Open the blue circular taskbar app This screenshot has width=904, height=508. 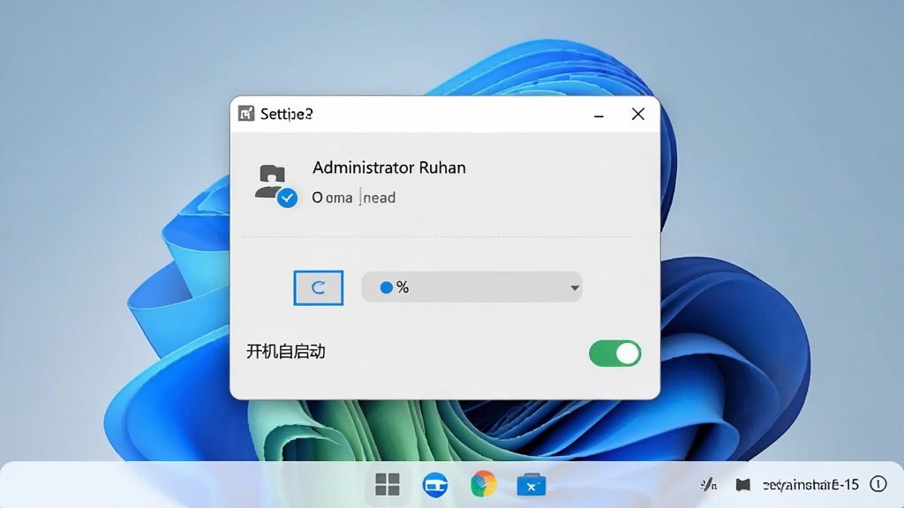[x=435, y=484]
